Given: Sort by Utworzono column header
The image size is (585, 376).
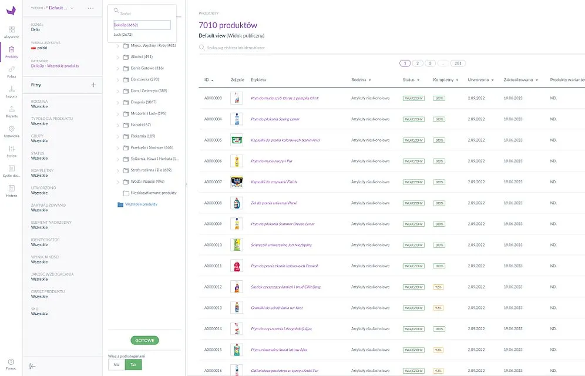Looking at the screenshot, I should click(x=480, y=80).
